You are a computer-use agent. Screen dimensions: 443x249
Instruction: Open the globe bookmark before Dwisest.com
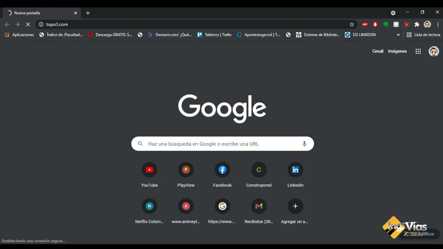click(x=140, y=35)
